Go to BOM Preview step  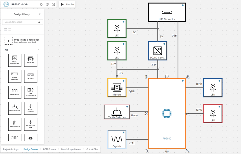pos(50,149)
